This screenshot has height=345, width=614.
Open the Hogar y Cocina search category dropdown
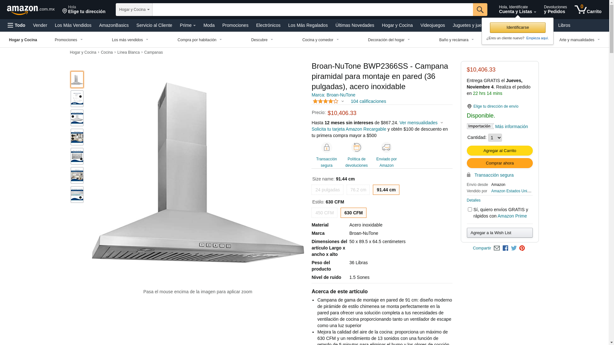pos(134,10)
